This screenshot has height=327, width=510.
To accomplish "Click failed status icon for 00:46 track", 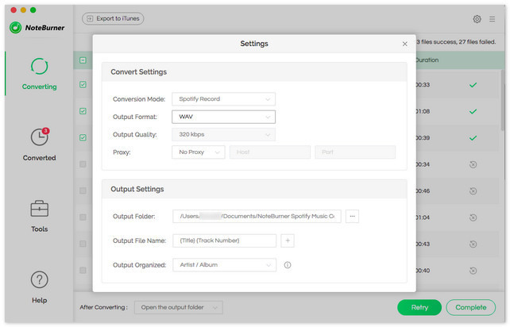I will click(x=473, y=191).
